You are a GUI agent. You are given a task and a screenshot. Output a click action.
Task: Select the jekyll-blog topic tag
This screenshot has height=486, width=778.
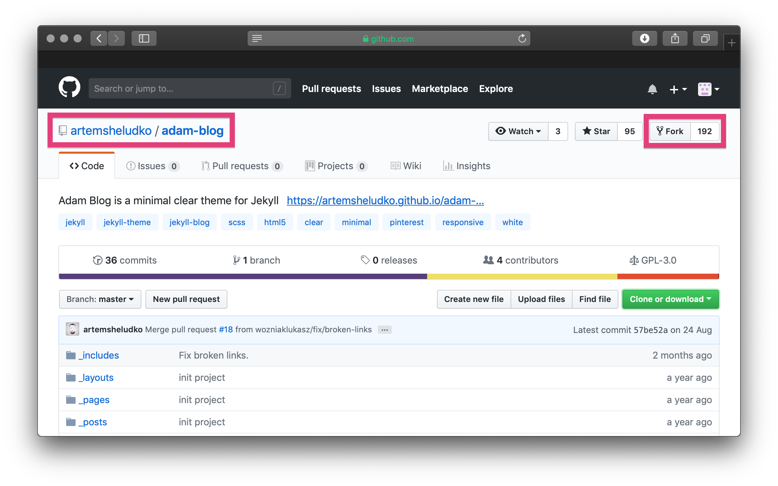click(x=190, y=222)
